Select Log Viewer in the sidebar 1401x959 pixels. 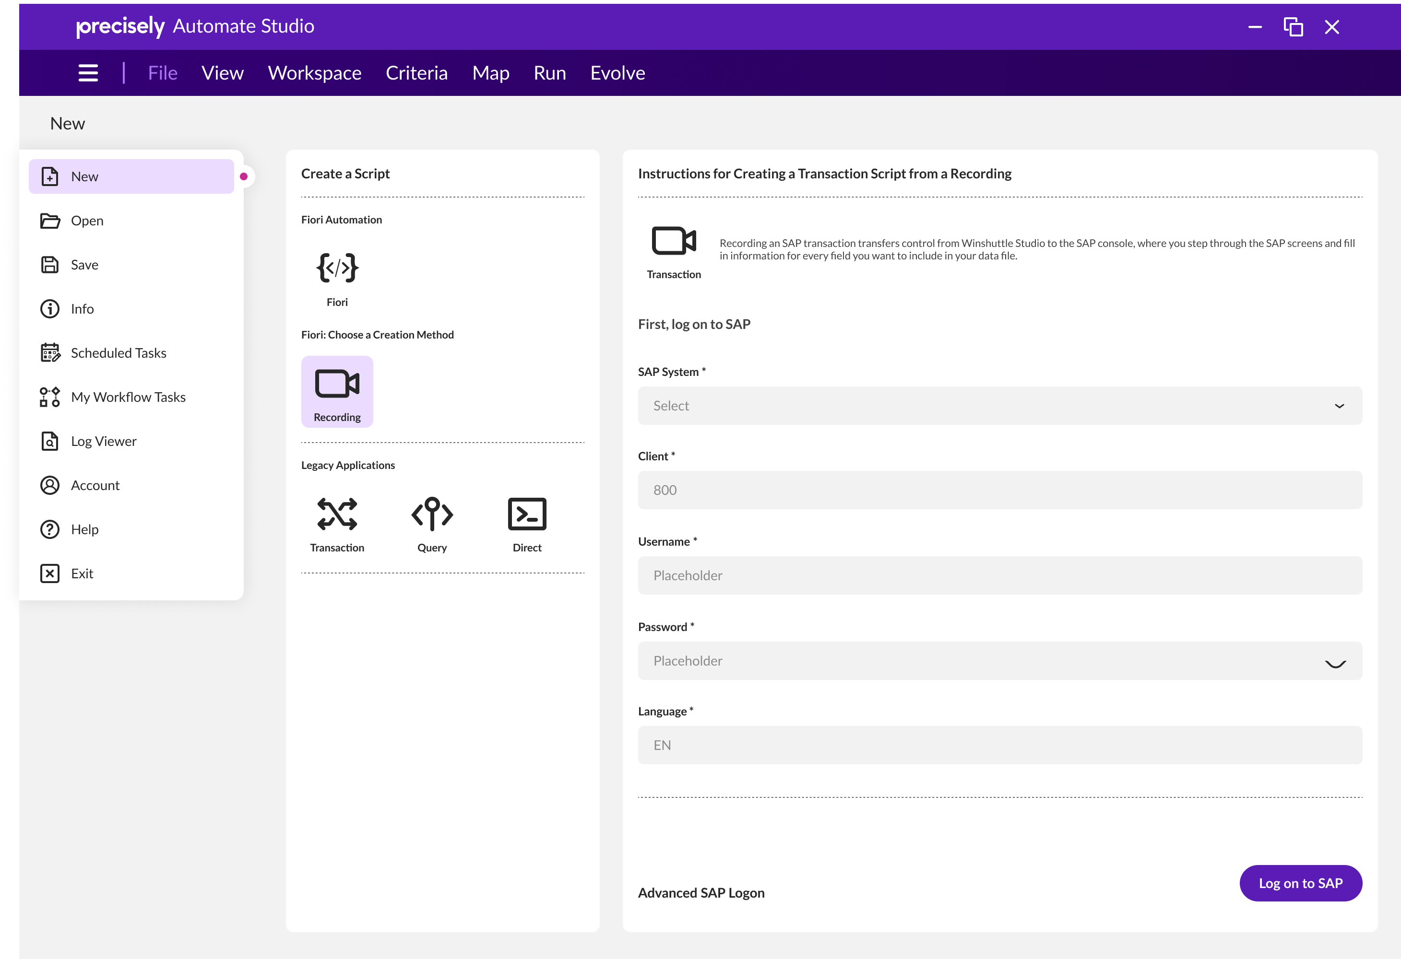pos(104,441)
